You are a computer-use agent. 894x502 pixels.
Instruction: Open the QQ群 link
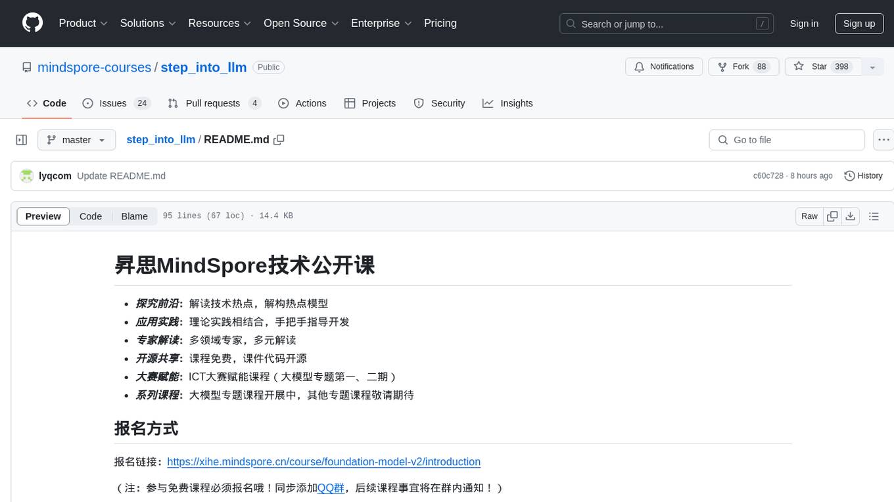(x=331, y=488)
